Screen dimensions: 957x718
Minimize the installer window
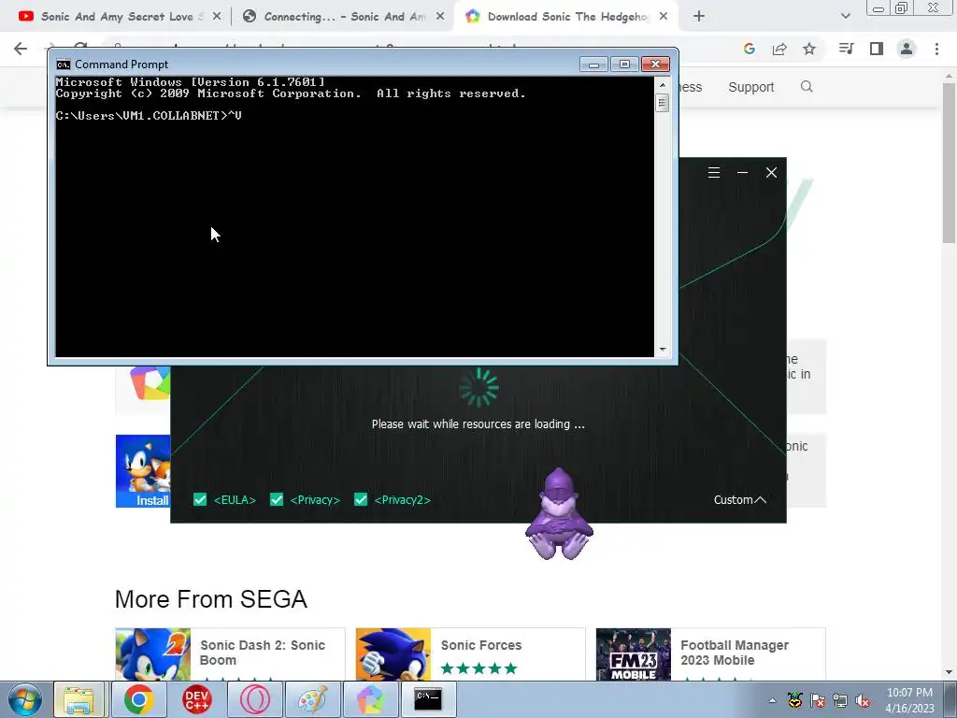click(x=742, y=173)
